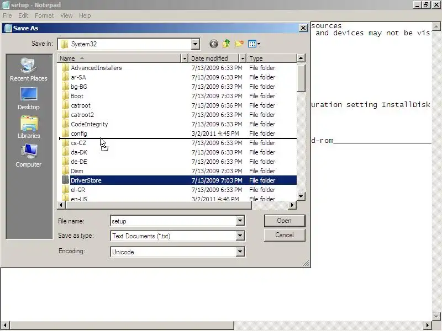Expand the Save in System32 dropdown
Screen dimensions: 442x331
coord(195,44)
